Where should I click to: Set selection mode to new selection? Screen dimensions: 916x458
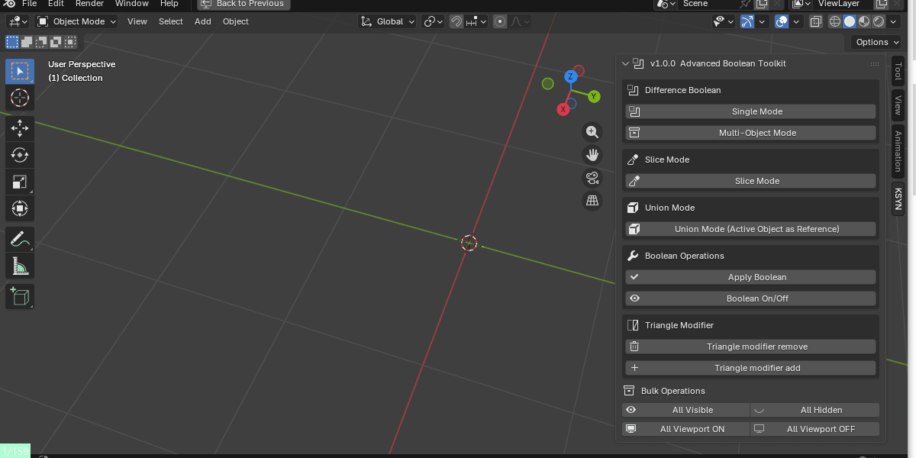point(12,42)
